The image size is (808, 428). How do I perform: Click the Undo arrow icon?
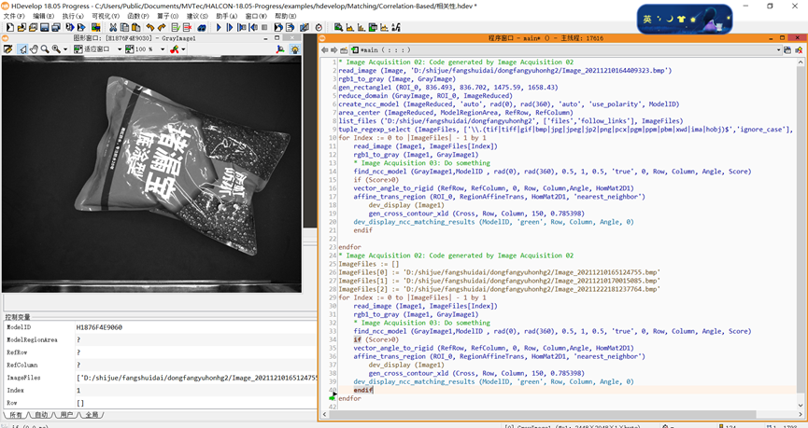(150, 27)
